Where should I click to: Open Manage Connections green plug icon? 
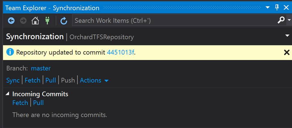(x=47, y=20)
